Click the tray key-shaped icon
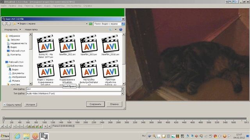Screen dimensions: 250x140 coord(154,136)
